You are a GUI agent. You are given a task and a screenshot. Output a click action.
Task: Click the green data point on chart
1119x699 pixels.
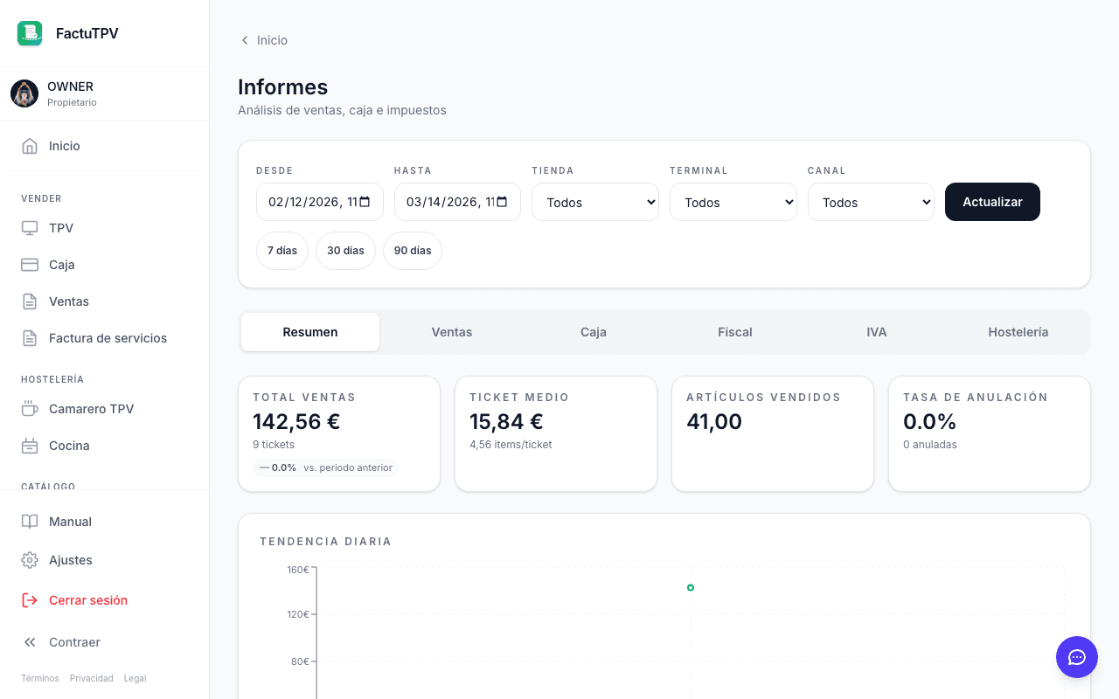691,588
